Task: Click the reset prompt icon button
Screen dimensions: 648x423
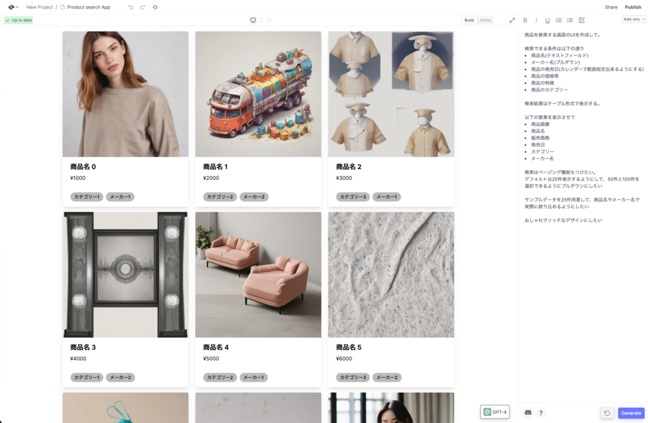Action: (x=607, y=413)
